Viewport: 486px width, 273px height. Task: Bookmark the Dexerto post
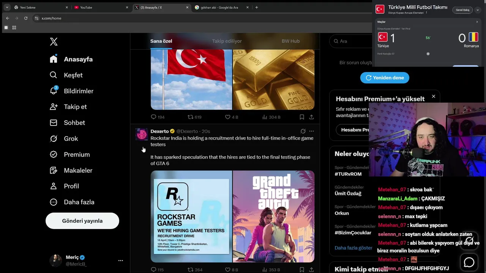(x=302, y=270)
